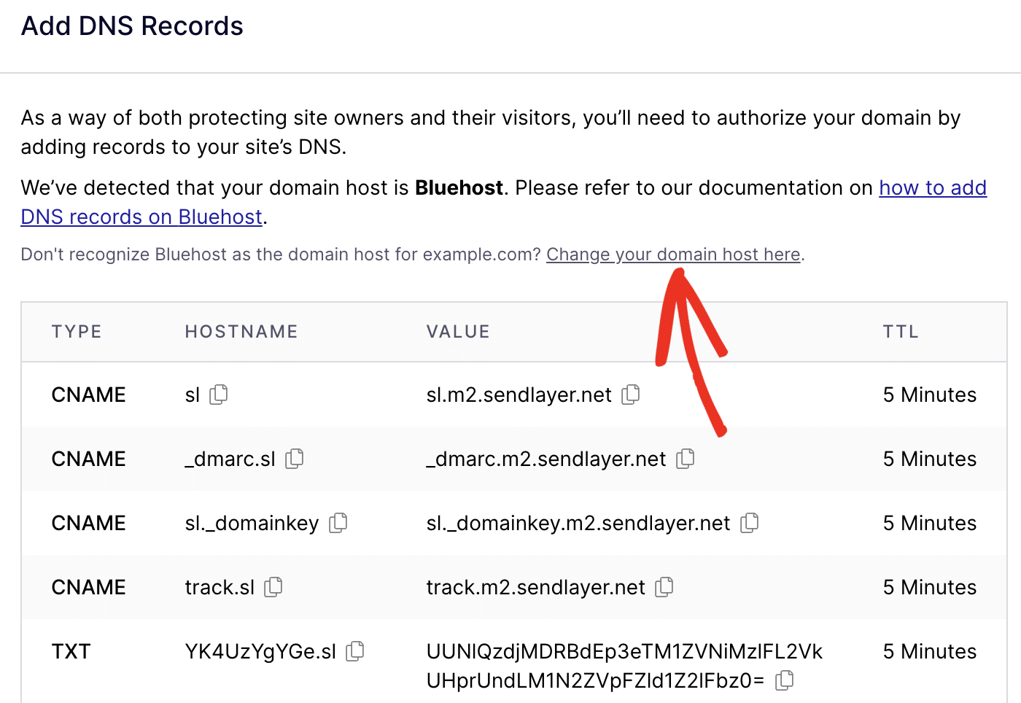Select the TYPE column header
Image resolution: width=1021 pixels, height=703 pixels.
[x=77, y=331]
